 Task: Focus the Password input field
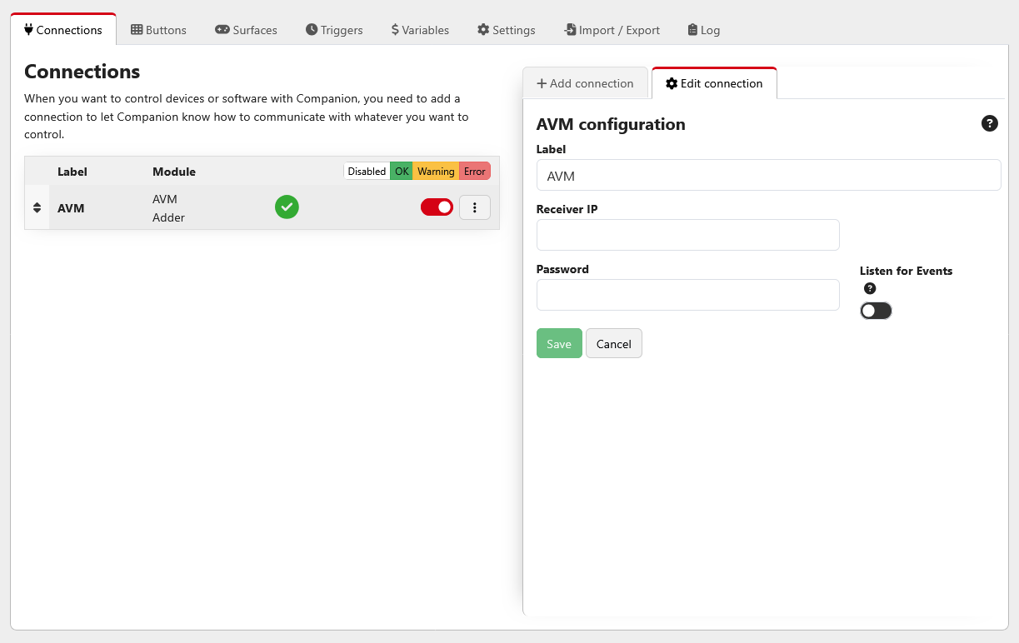coord(687,295)
